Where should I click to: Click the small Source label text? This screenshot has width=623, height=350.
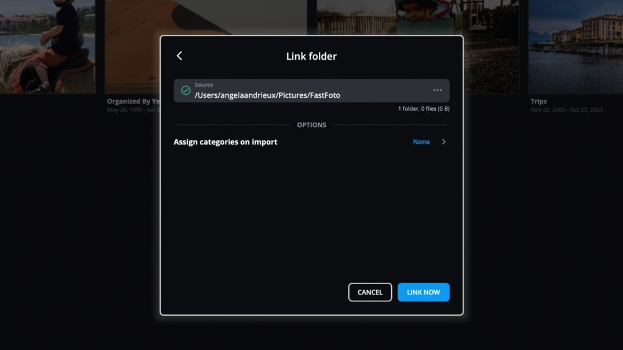pos(204,85)
